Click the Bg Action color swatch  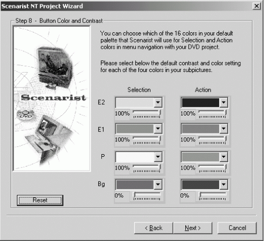[201, 184]
